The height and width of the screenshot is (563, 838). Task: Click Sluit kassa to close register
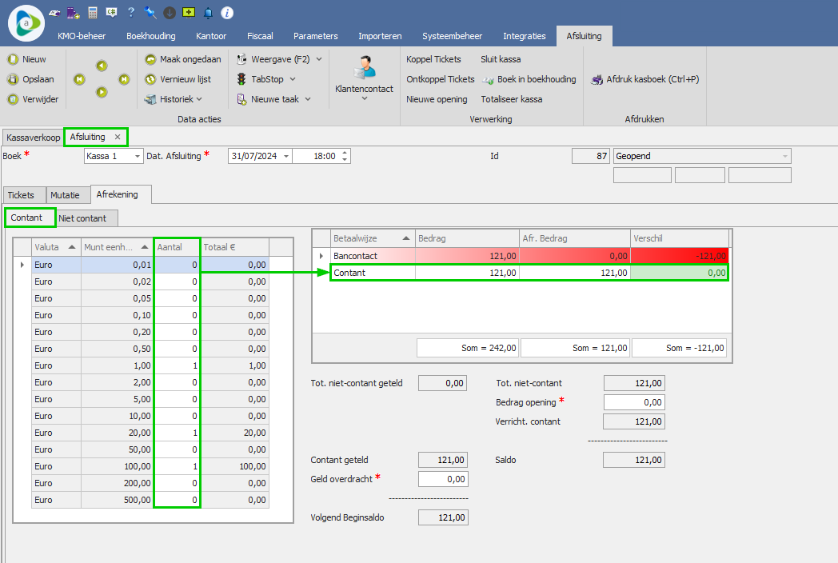[501, 59]
